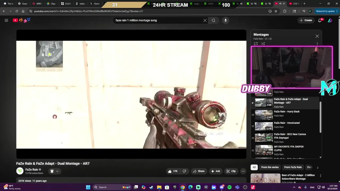
Task: Show more filter chips with arrow
Action: point(317,167)
